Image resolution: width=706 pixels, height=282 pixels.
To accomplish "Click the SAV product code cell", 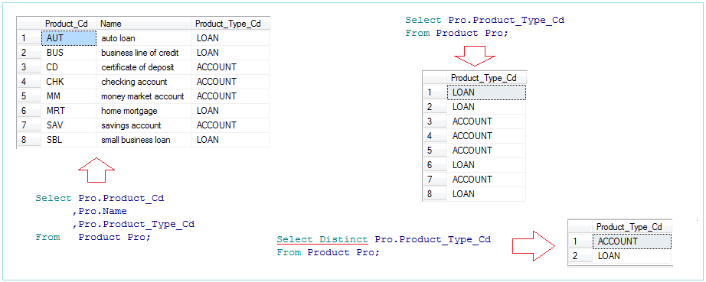I will point(69,125).
